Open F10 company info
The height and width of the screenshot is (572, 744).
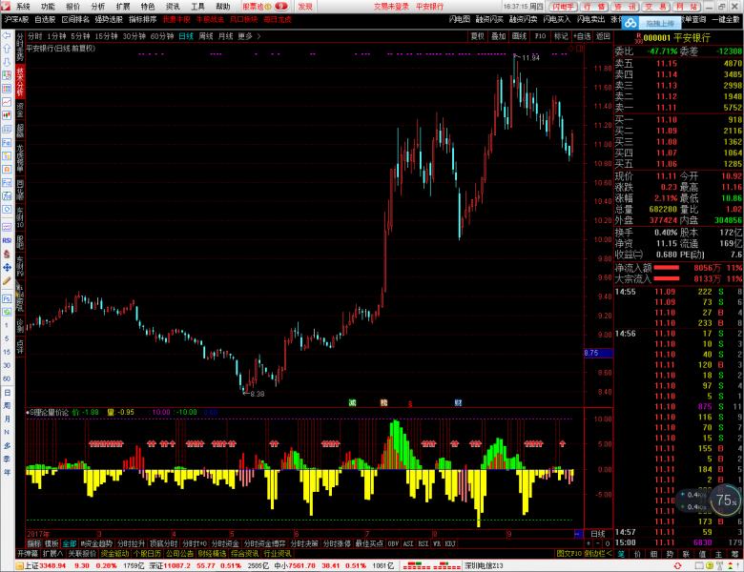click(x=540, y=36)
